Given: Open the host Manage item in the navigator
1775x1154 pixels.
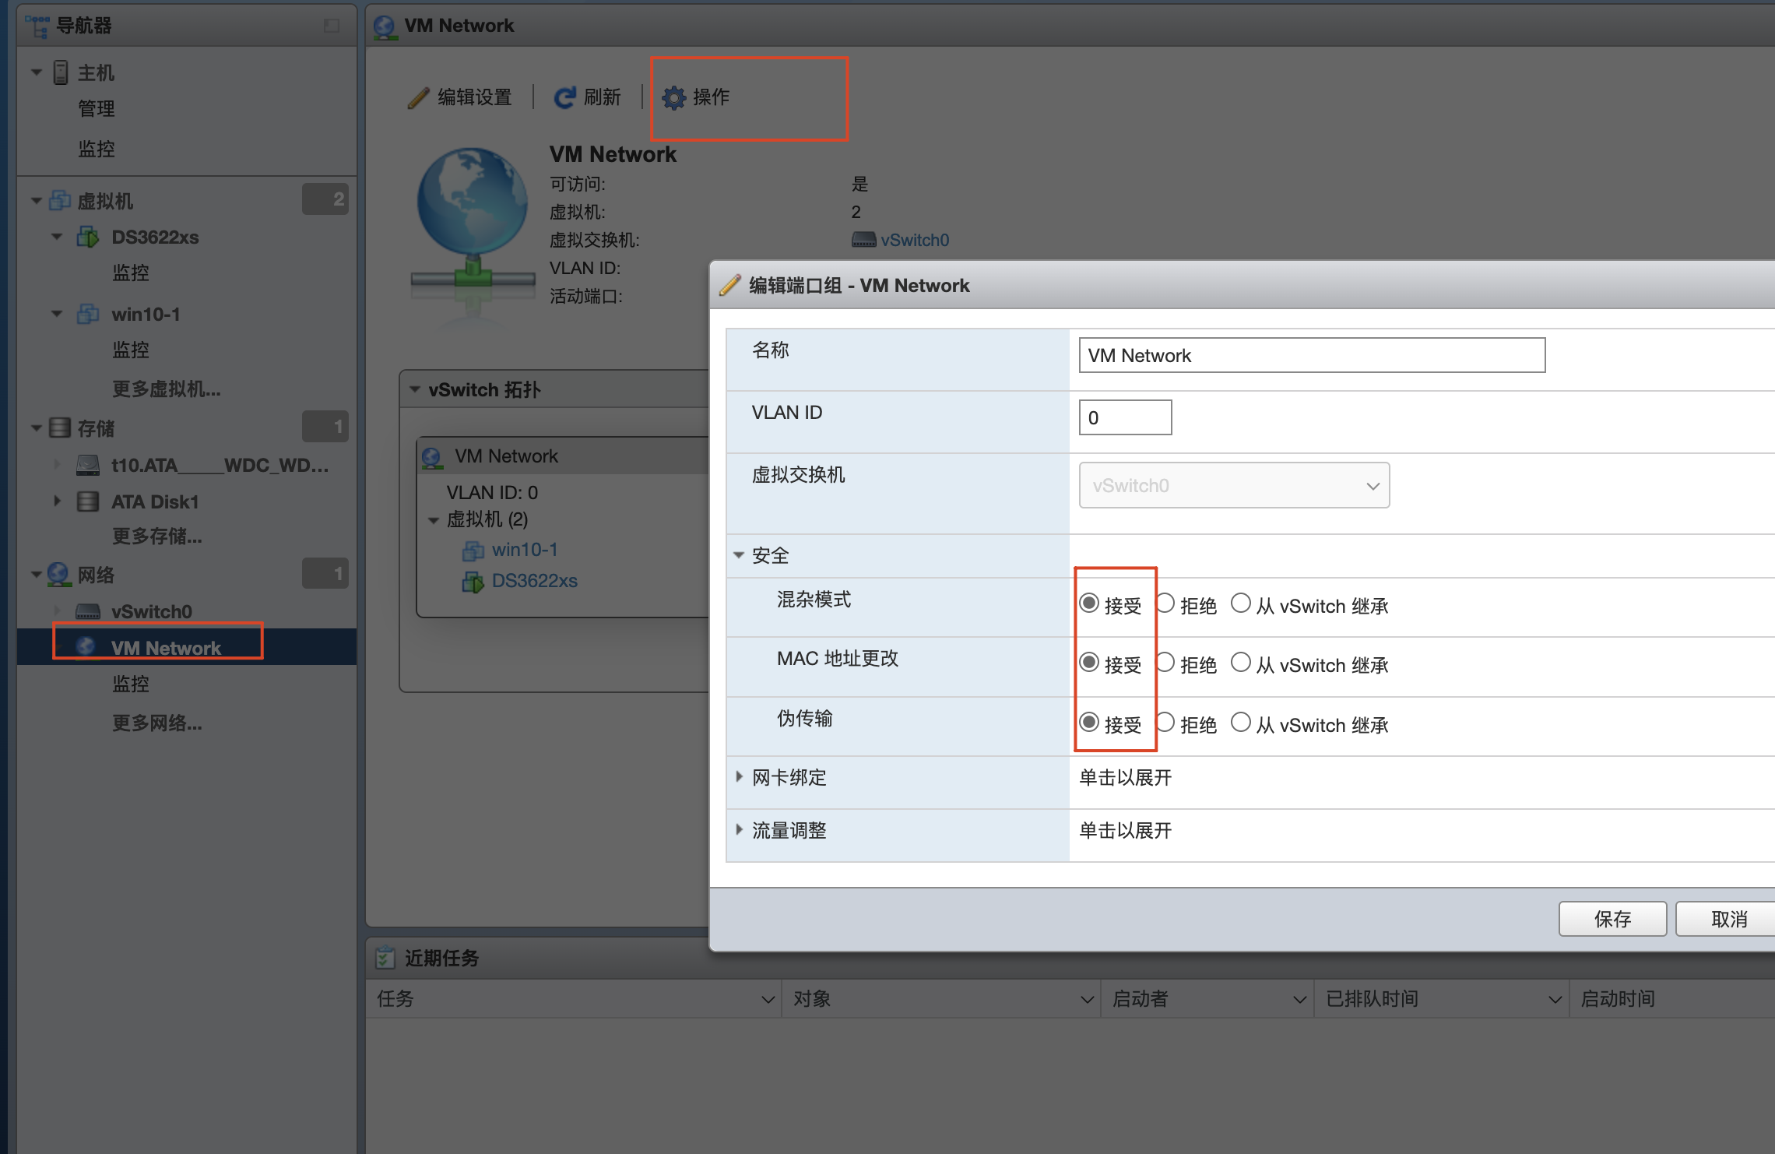Looking at the screenshot, I should 97,108.
